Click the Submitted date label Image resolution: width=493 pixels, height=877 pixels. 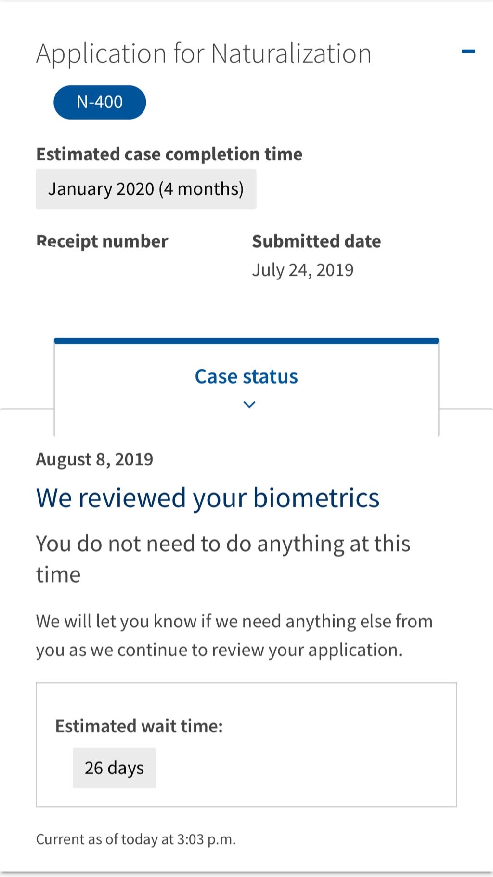tap(316, 241)
